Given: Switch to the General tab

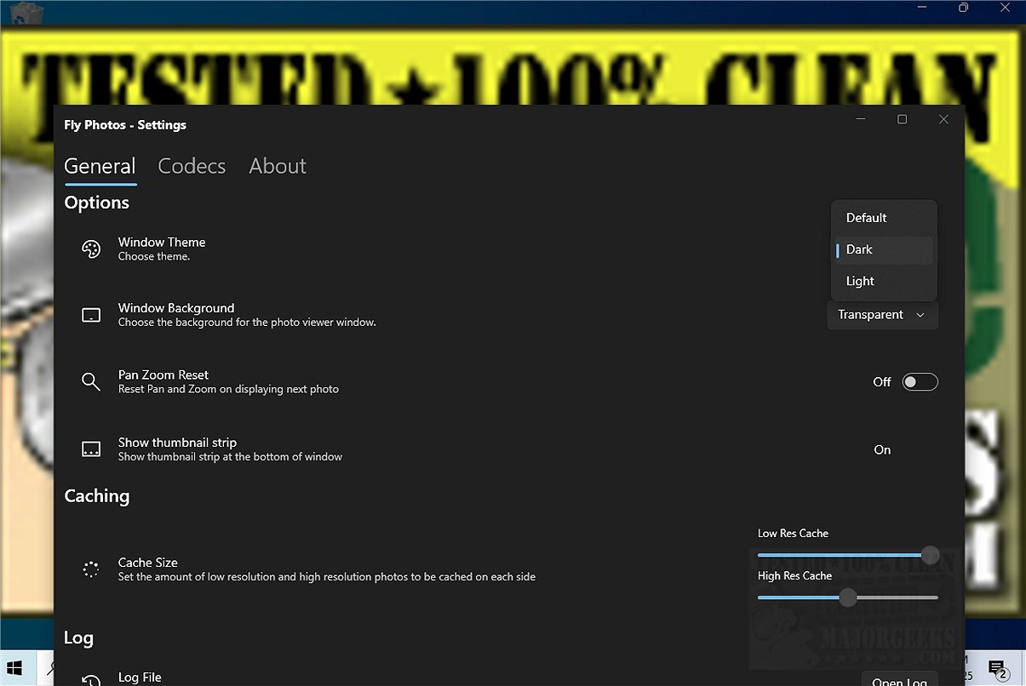Looking at the screenshot, I should 100,166.
